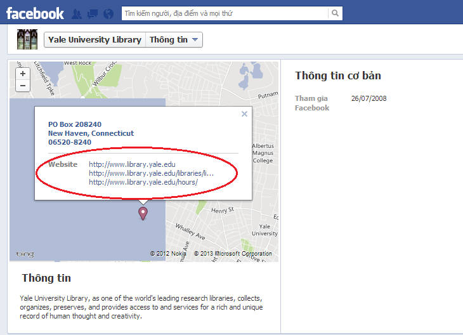This screenshot has width=463, height=335.
Task: Open the notifications globe icon
Action: click(x=108, y=13)
